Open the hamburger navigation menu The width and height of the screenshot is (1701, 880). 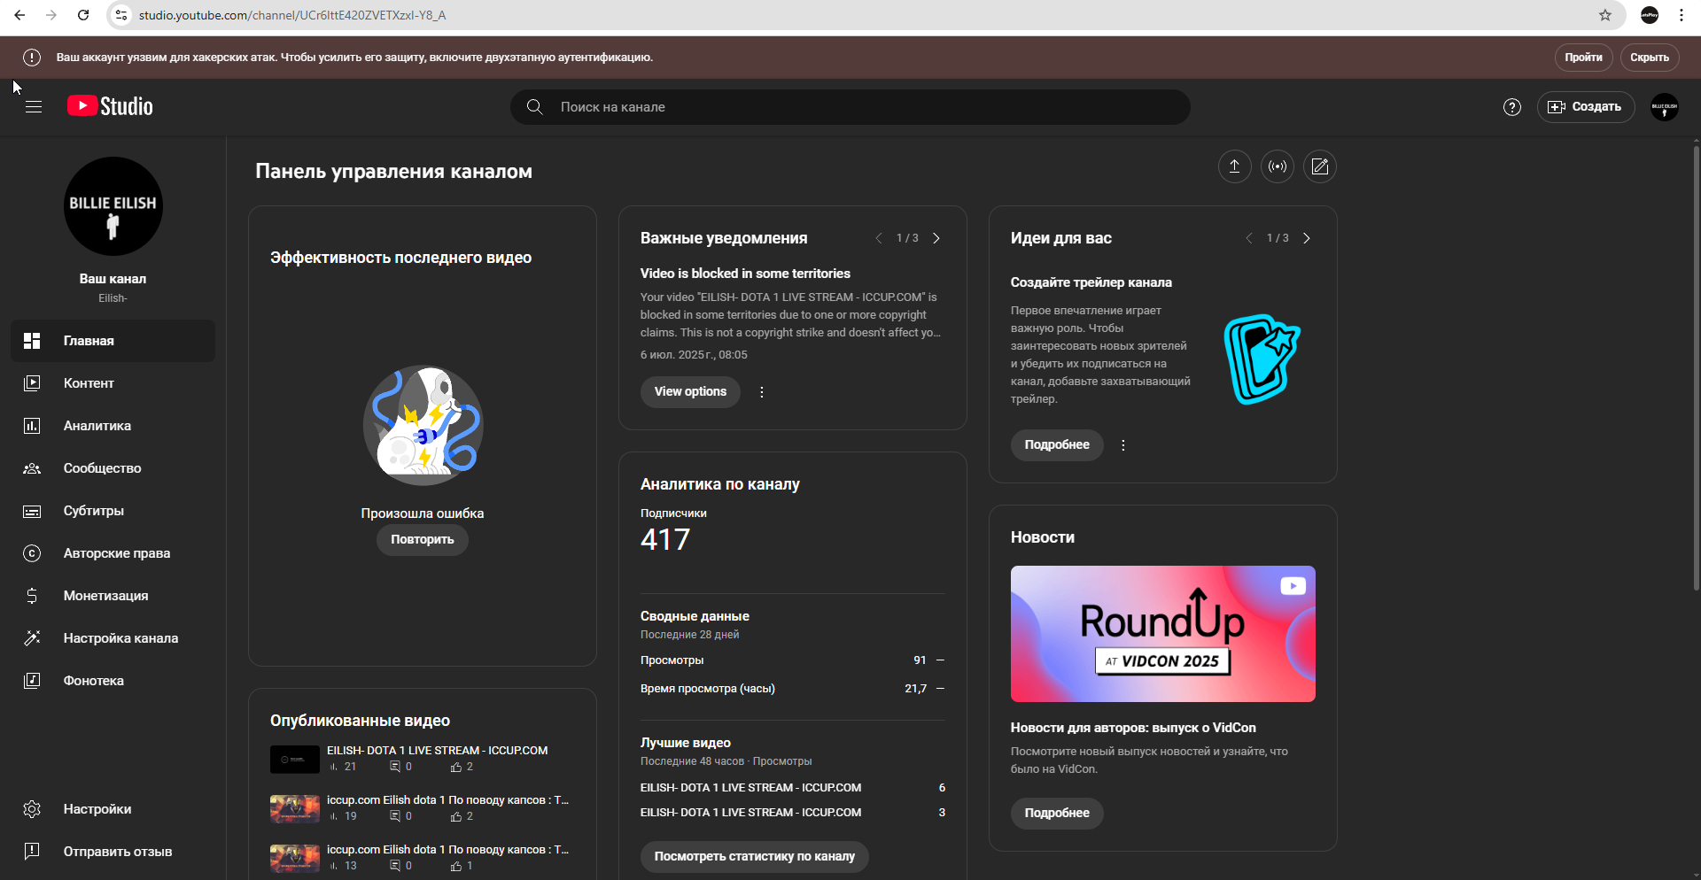(x=34, y=107)
